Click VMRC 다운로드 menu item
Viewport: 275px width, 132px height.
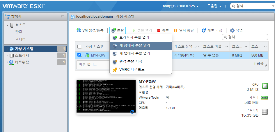point(141,69)
